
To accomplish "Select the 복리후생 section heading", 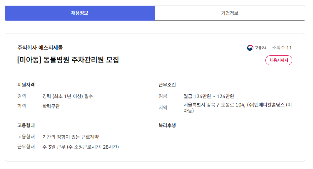I will tap(167, 125).
